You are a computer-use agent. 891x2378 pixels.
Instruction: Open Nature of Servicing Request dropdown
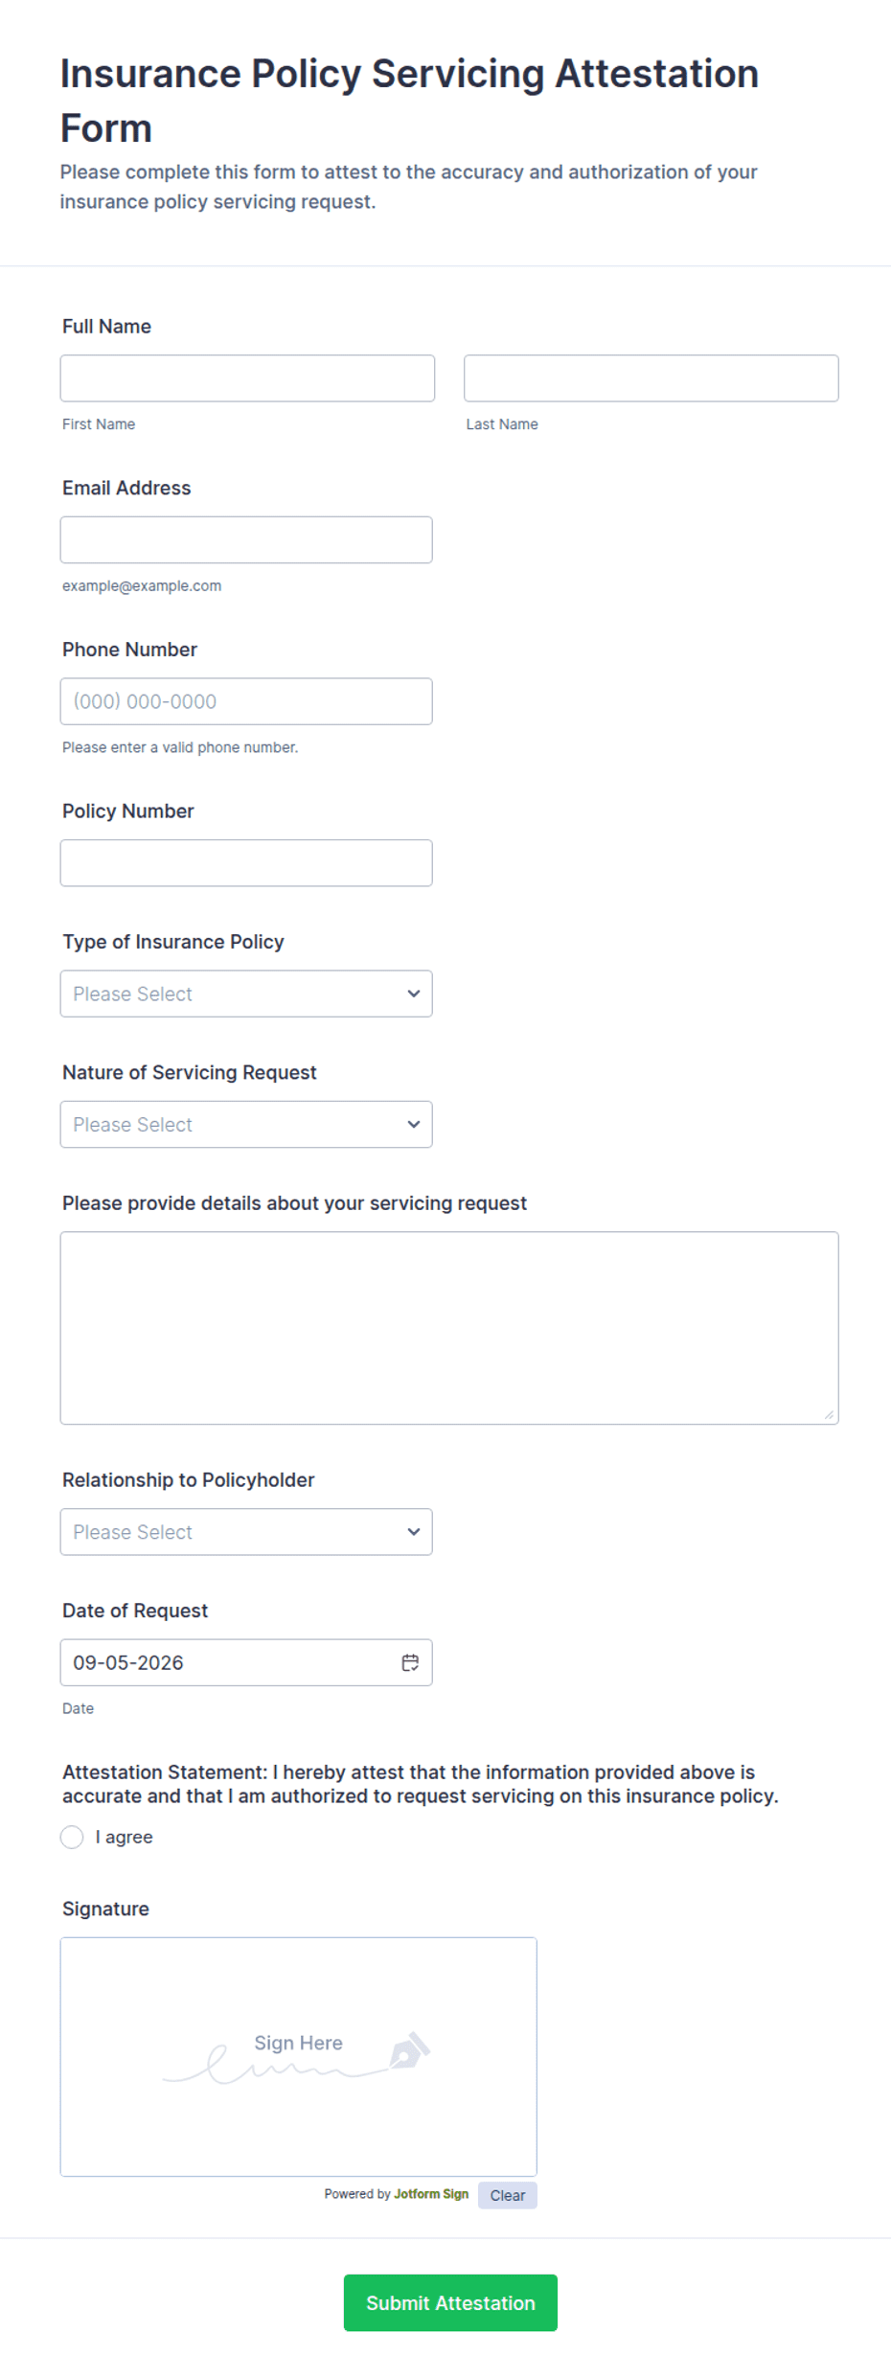[246, 1124]
